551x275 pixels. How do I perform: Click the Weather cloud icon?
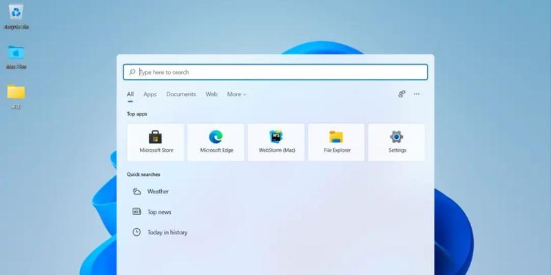(x=136, y=191)
